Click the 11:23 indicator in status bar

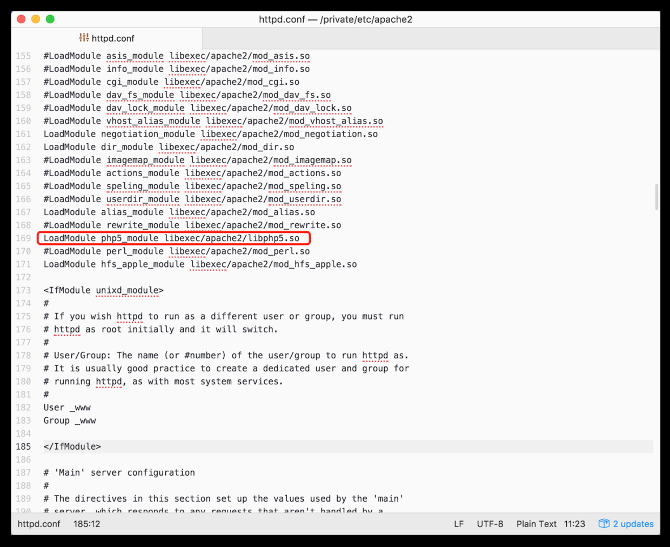coord(574,524)
